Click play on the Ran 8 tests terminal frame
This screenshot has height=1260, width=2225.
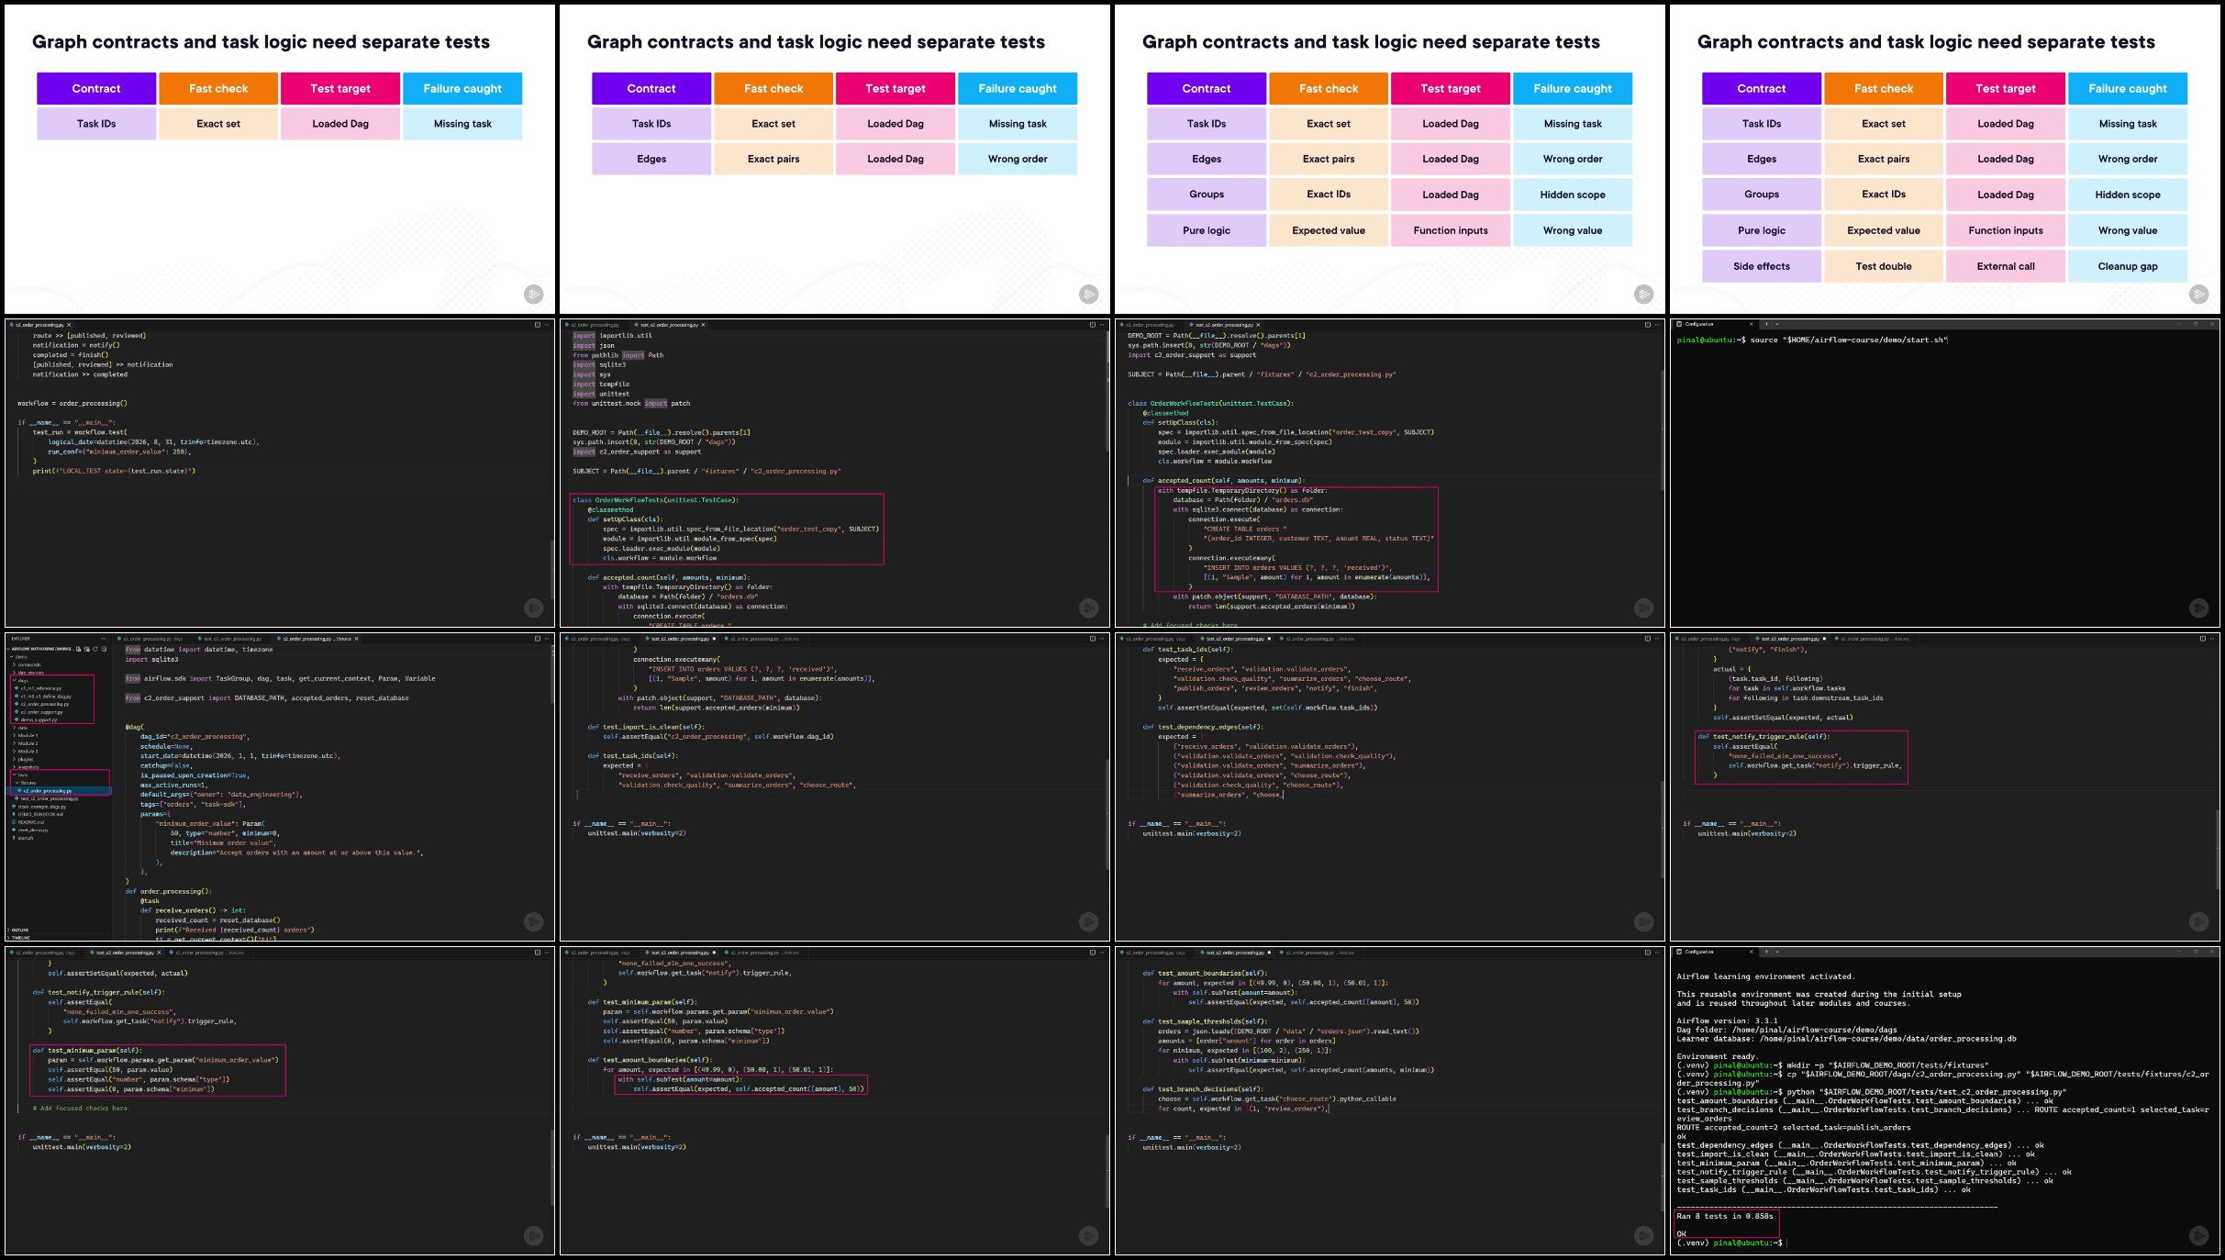click(x=2199, y=1235)
